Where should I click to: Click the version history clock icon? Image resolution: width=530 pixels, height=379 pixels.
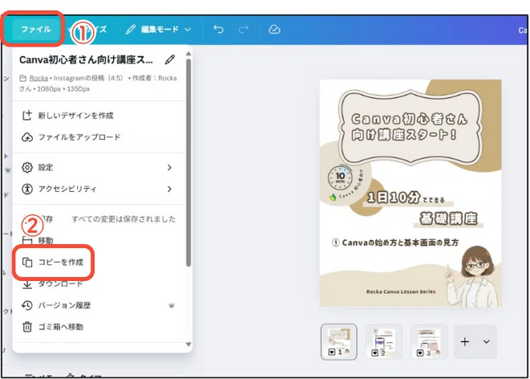[27, 306]
